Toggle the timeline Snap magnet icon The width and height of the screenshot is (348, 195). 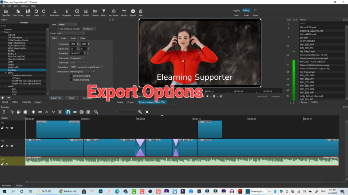coord(67,112)
